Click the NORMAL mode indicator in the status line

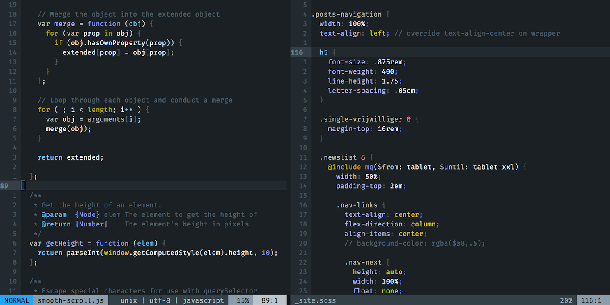pyautogui.click(x=17, y=300)
